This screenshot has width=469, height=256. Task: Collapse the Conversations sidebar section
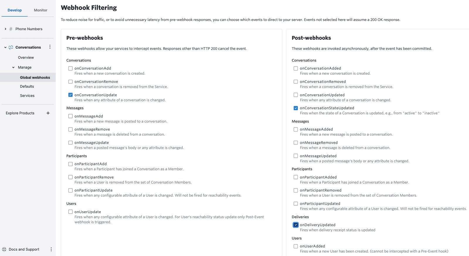point(5,47)
